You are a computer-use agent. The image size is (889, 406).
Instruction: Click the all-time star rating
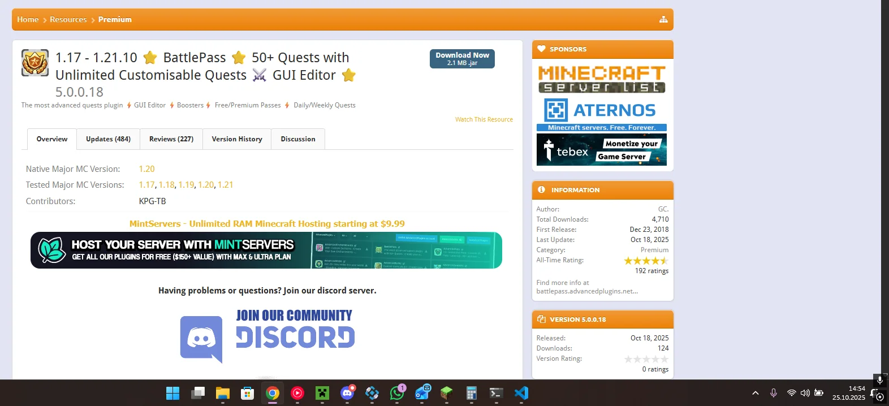[x=646, y=261]
